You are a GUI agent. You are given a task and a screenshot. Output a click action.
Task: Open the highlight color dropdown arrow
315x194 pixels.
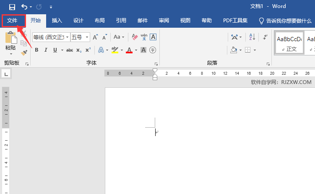122,50
